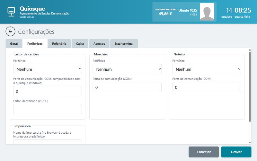Open the Refeitório tab
This screenshot has height=161, width=257.
click(59, 44)
